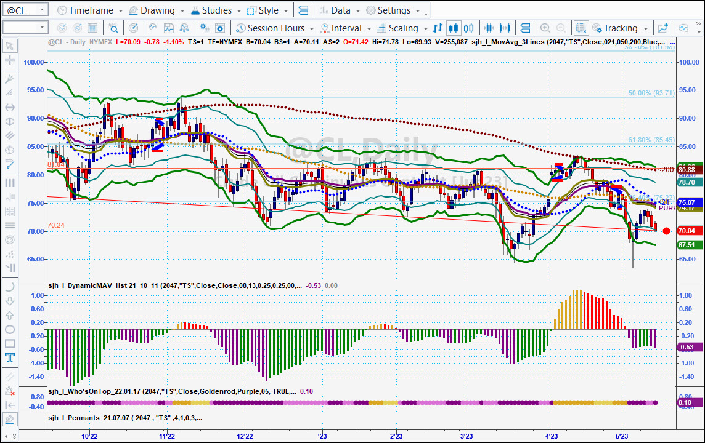Select the down arrow drawing tool
The width and height of the screenshot is (705, 443).
[10, 301]
